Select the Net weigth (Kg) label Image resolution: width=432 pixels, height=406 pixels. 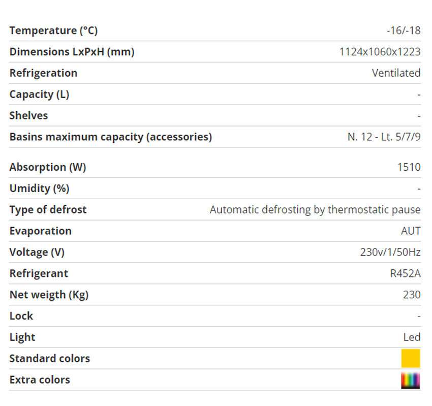tap(49, 295)
